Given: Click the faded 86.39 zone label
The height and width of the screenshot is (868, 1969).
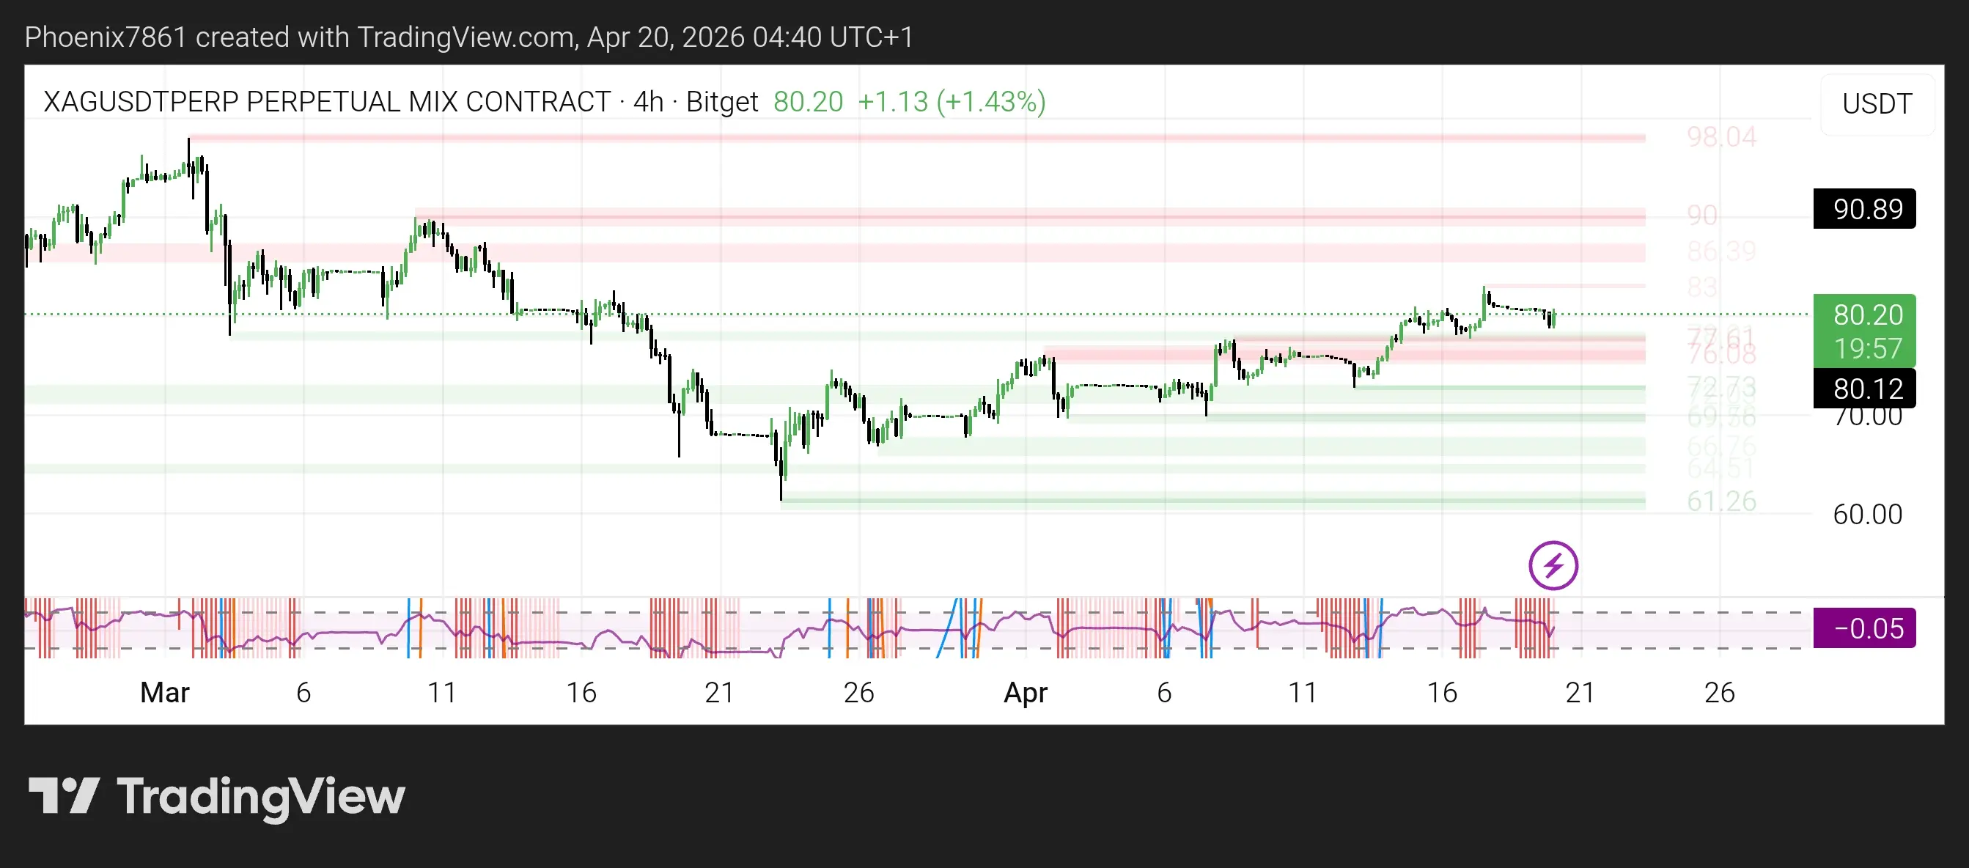Looking at the screenshot, I should (x=1721, y=251).
